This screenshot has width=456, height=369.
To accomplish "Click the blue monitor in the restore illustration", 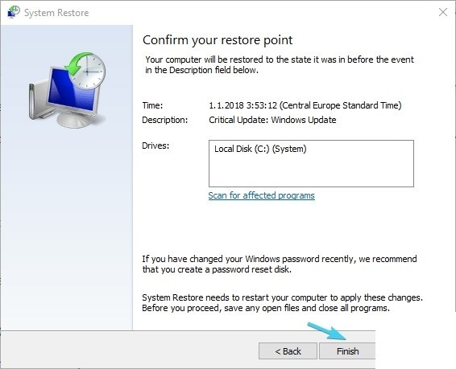I will (x=71, y=91).
